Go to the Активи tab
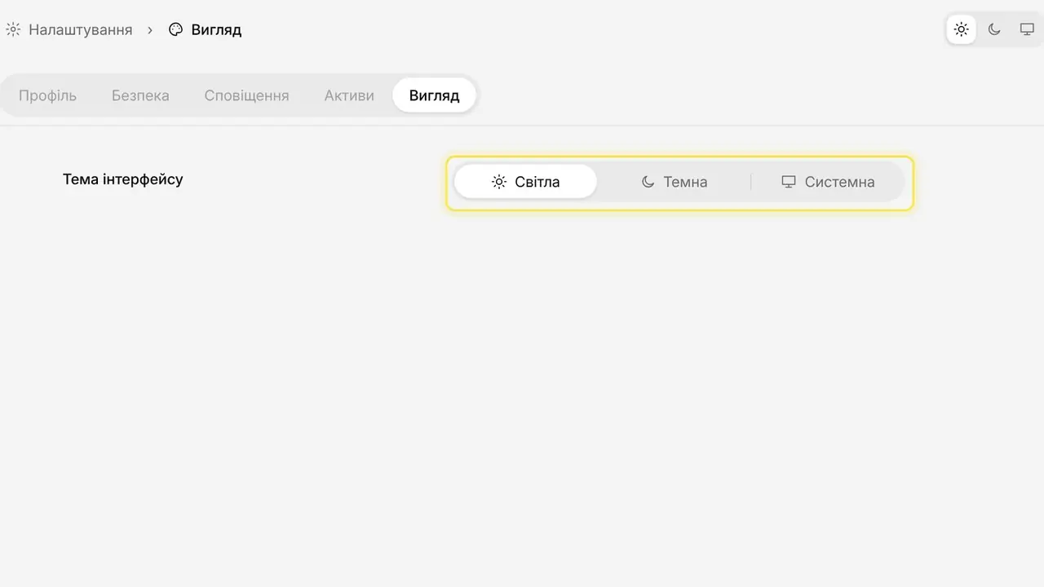The image size is (1044, 587). [349, 95]
